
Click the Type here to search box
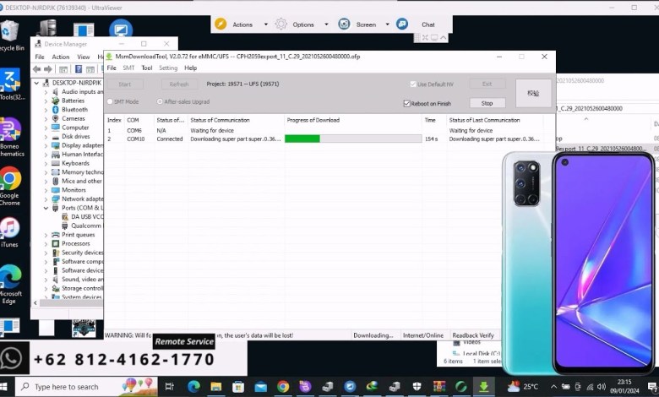click(86, 387)
